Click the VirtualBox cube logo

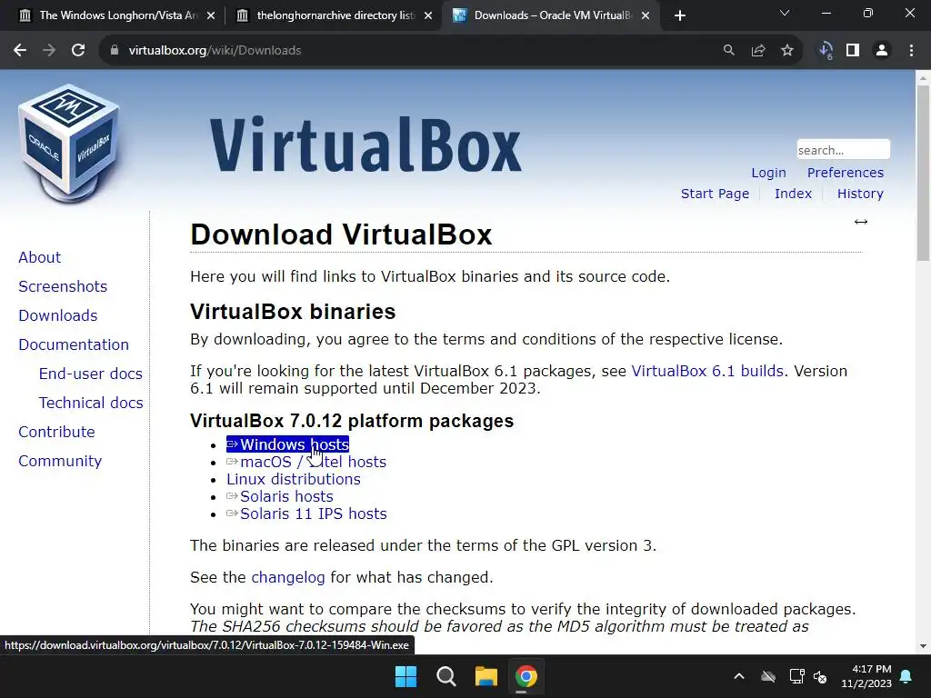tap(69, 143)
